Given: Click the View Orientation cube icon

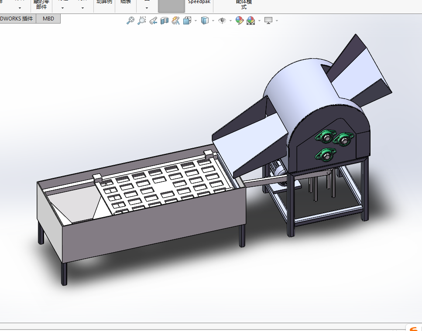Looking at the screenshot, I should coord(187,20).
